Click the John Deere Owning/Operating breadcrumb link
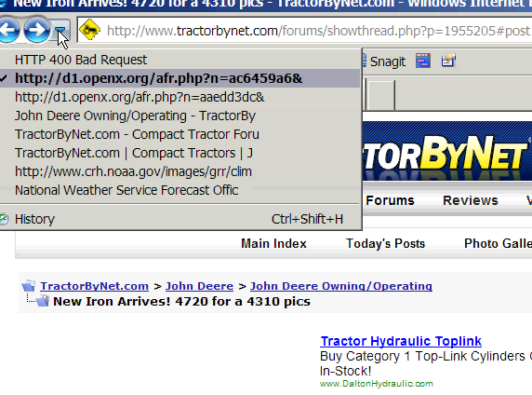 [x=341, y=286]
